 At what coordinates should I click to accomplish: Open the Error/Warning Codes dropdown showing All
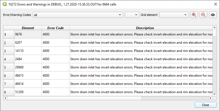coord(78,15)
